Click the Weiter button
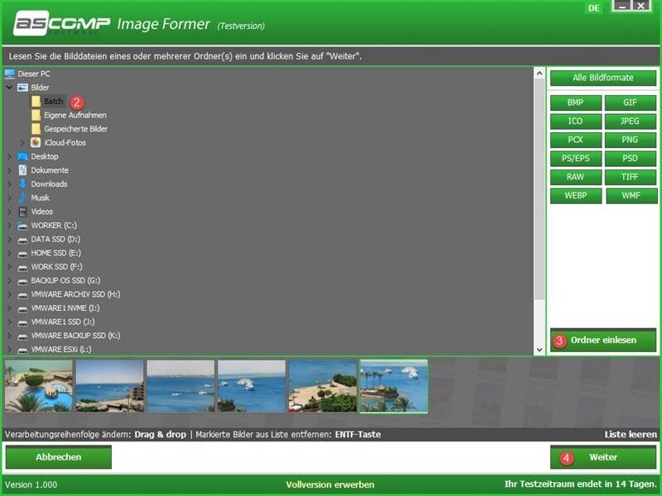Screen dimensions: 662x496 (603, 457)
